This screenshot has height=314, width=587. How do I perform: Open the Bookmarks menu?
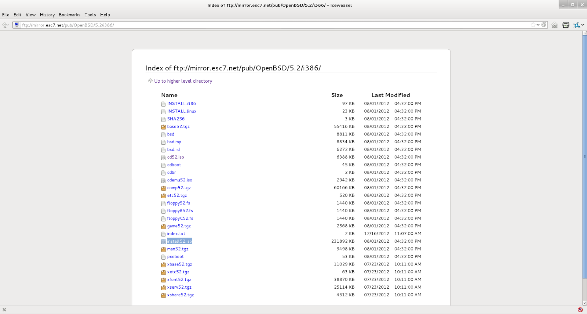tap(69, 15)
